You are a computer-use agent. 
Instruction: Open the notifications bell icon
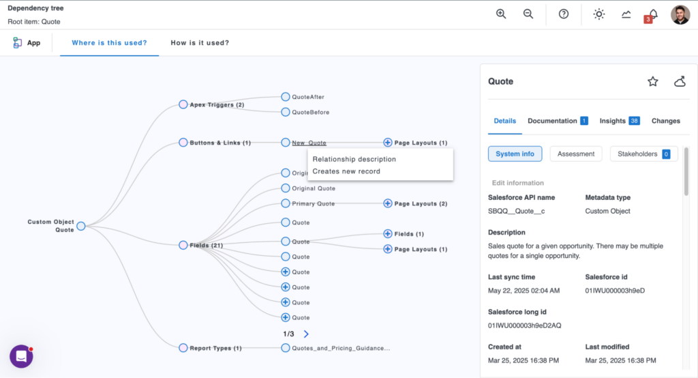coord(653,14)
